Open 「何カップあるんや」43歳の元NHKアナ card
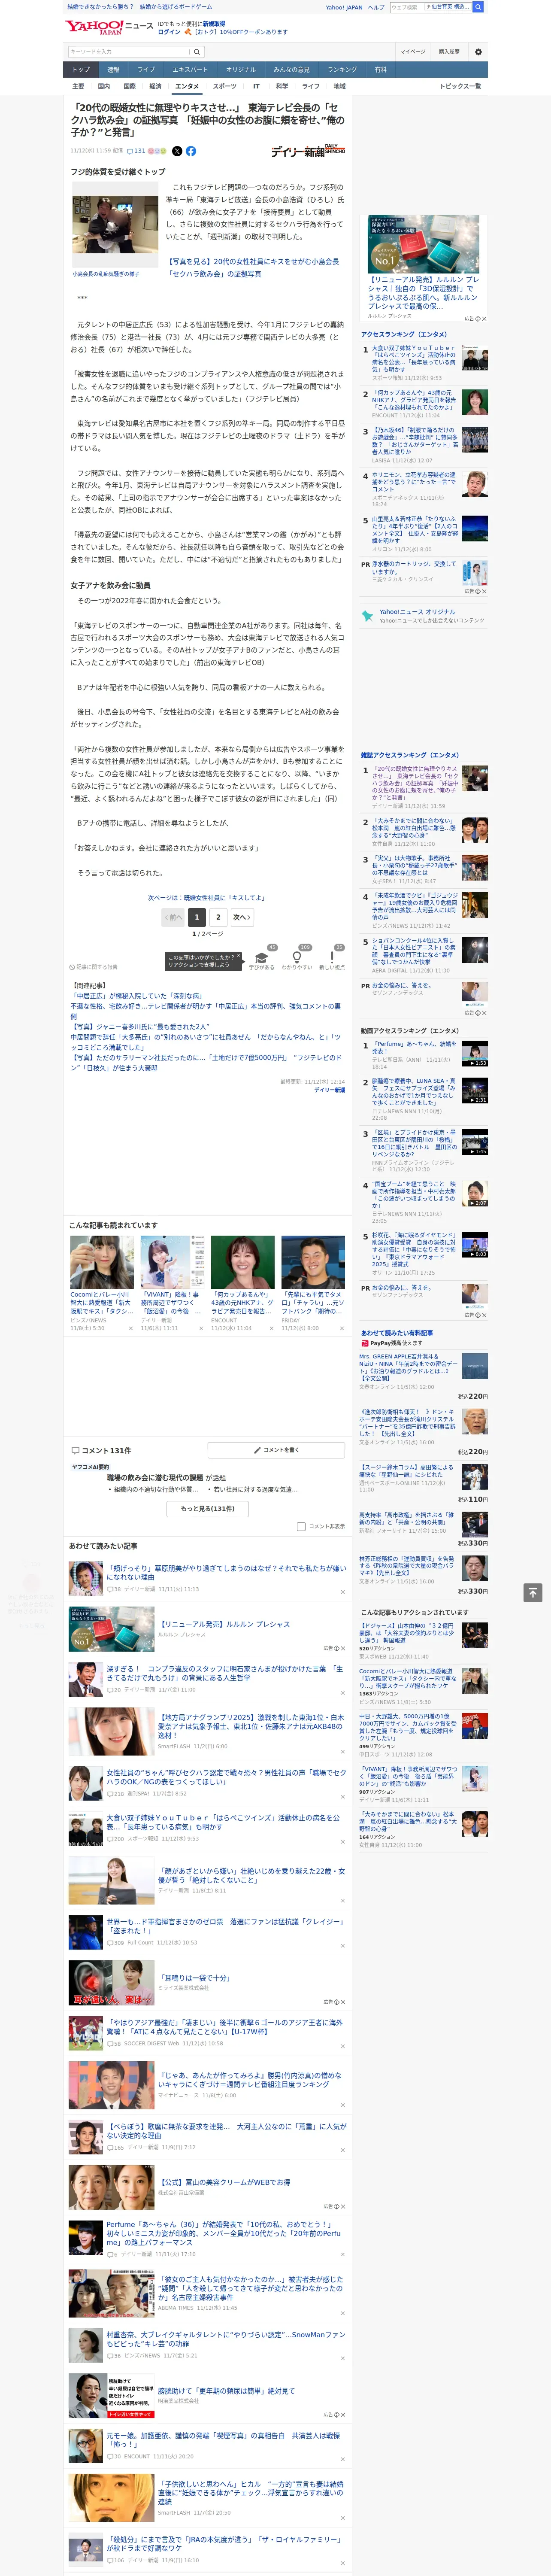 243,1283
